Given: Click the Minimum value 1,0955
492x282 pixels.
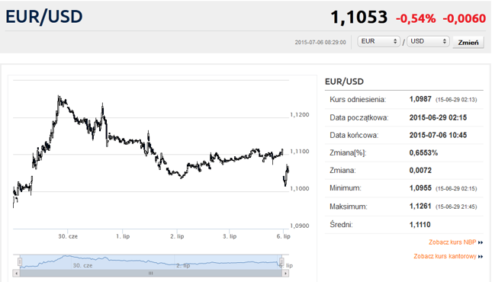Looking at the screenshot, I should (x=420, y=188).
